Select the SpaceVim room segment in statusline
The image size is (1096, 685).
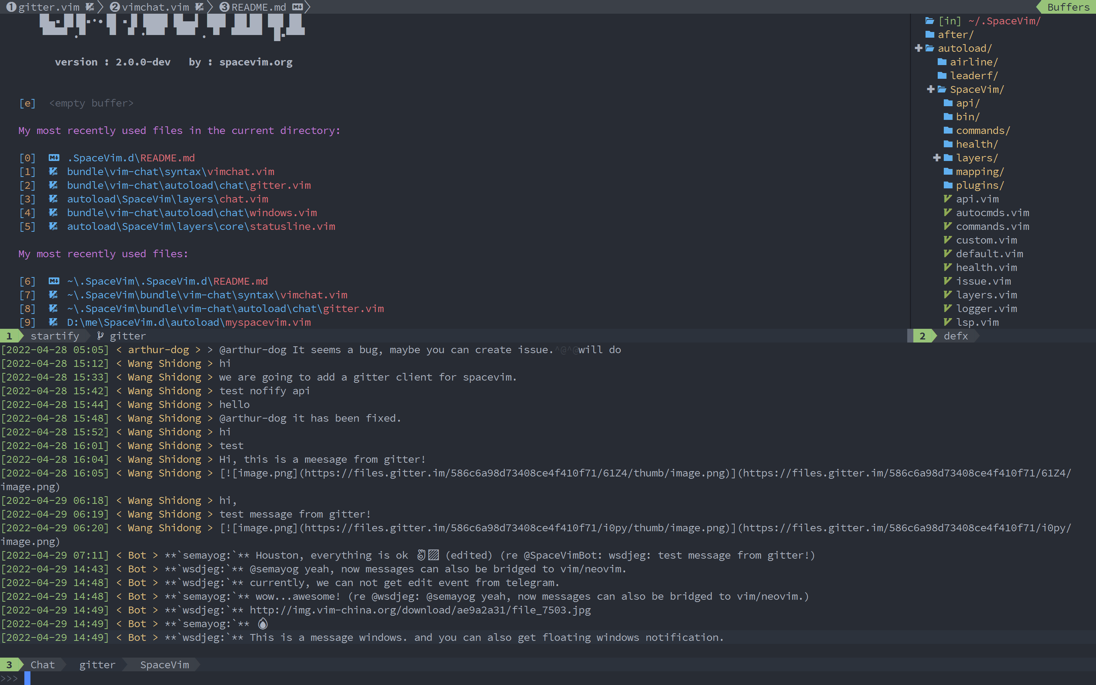point(164,665)
